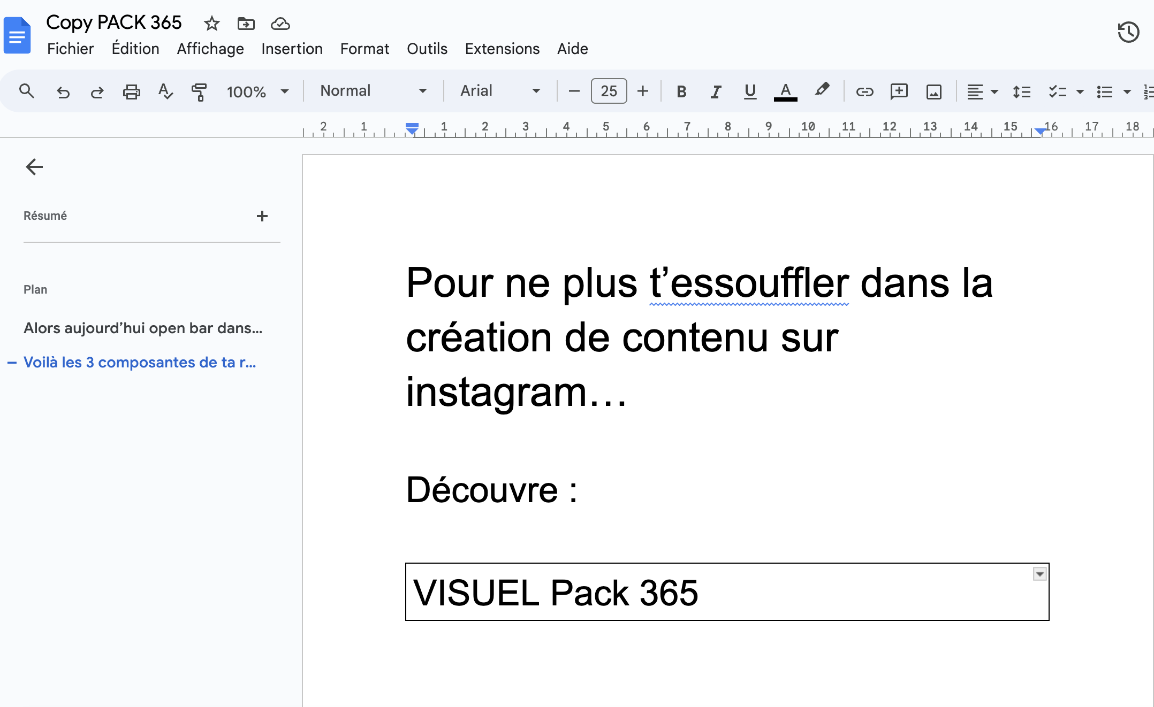1154x707 pixels.
Task: Click the print icon
Action: (131, 92)
